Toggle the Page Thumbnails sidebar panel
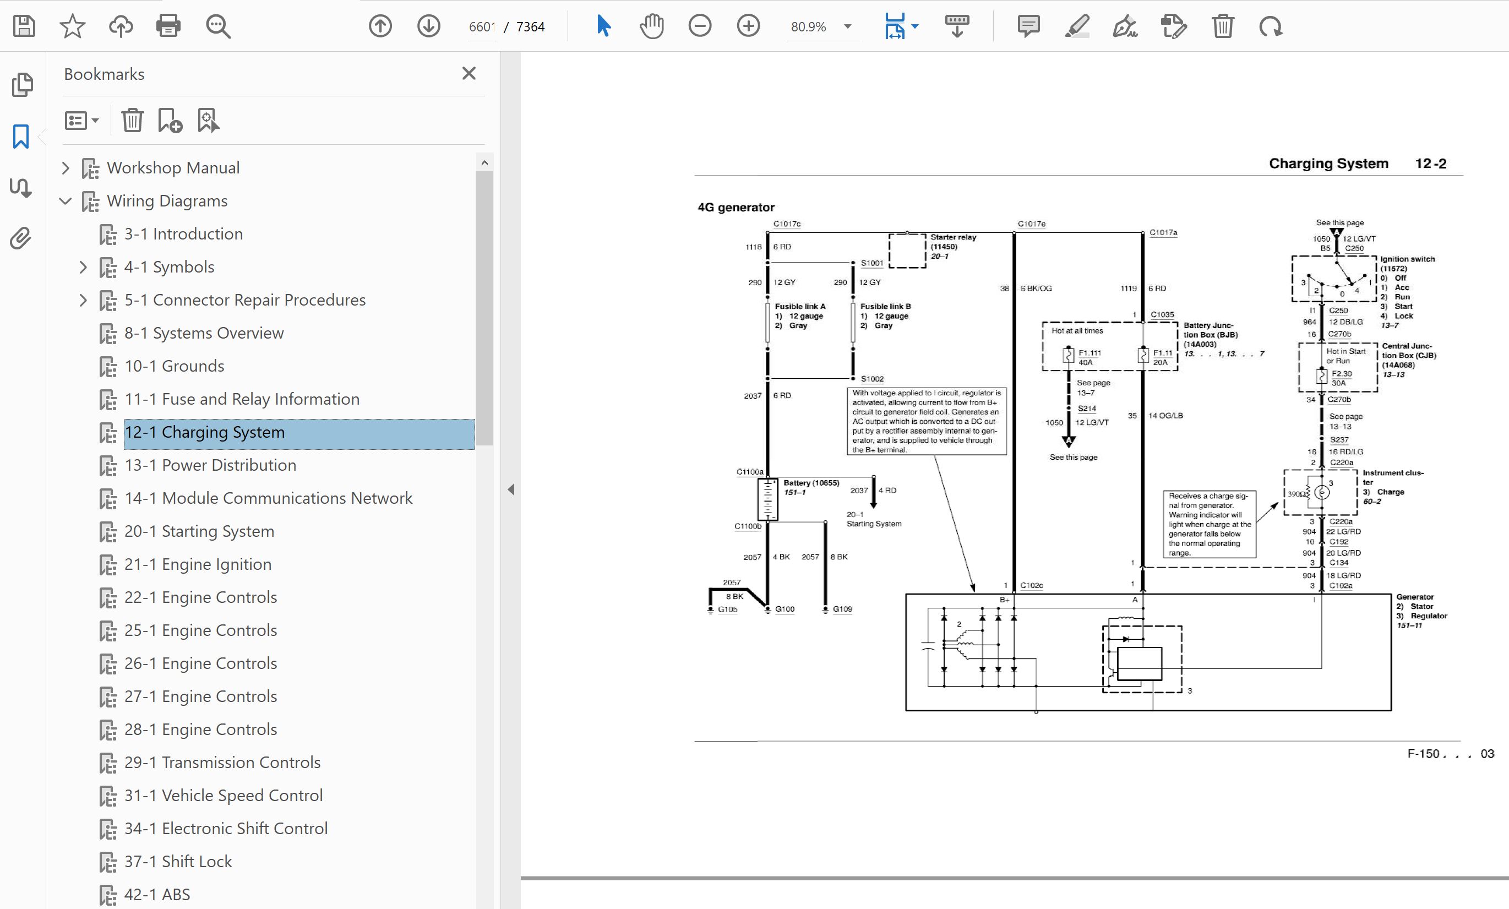This screenshot has width=1509, height=909. click(x=22, y=85)
